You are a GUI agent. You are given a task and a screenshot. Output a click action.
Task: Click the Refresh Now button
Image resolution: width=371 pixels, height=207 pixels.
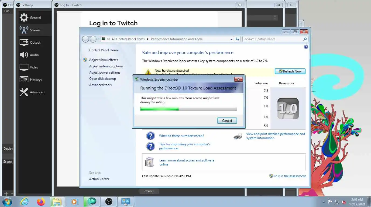coord(290,71)
